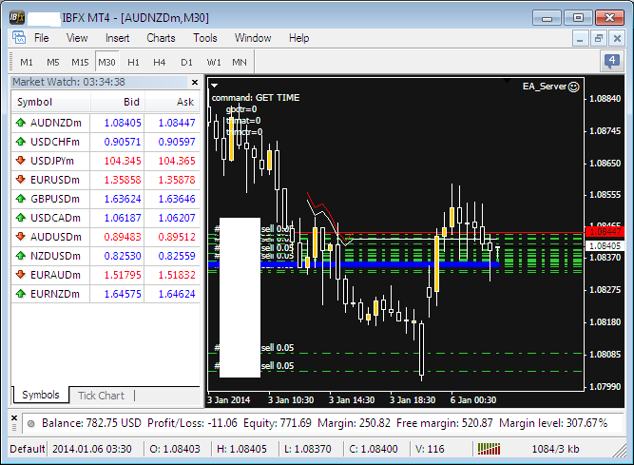Select the upper sell 0.05 order label at 1.08085
This screenshot has width=634, height=465.
click(278, 348)
